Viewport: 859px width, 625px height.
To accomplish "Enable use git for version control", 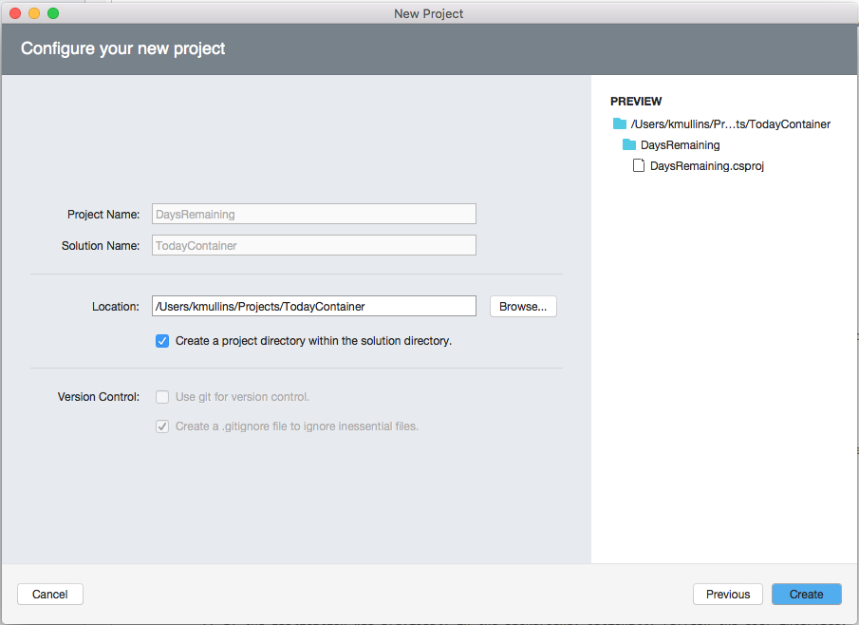I will pyautogui.click(x=161, y=397).
